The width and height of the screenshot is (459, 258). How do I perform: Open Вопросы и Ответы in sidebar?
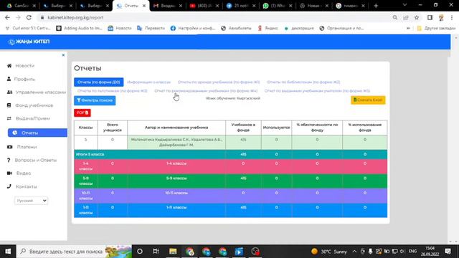pyautogui.click(x=32, y=160)
